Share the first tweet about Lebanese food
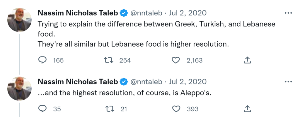Image resolution: width=300 pixels, height=117 pixels. coord(247,60)
